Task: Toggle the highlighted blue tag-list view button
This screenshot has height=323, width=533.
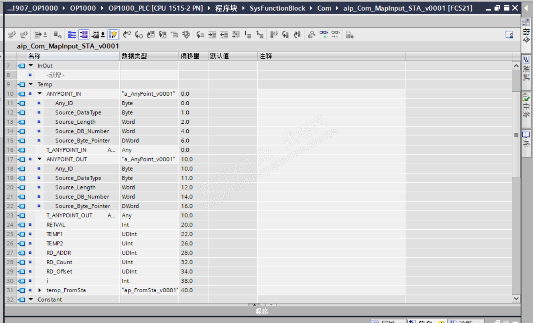Action: (84, 35)
